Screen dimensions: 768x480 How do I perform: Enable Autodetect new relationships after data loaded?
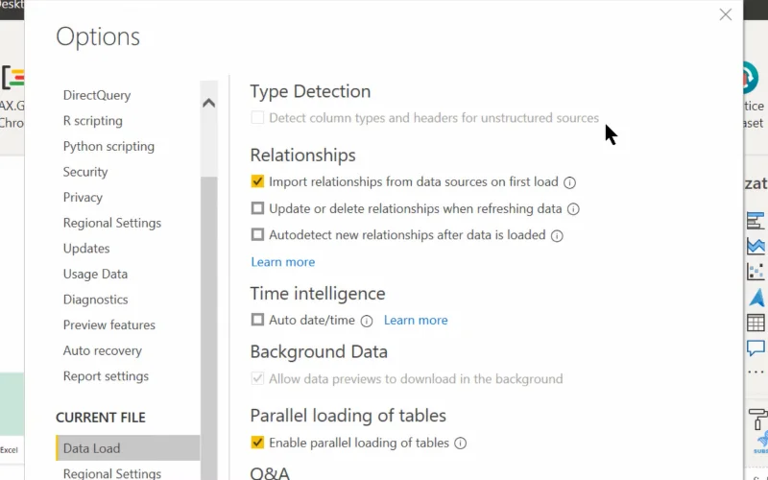tap(257, 234)
